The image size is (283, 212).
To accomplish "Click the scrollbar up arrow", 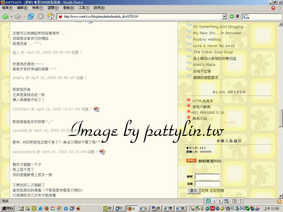I will [x=281, y=24].
